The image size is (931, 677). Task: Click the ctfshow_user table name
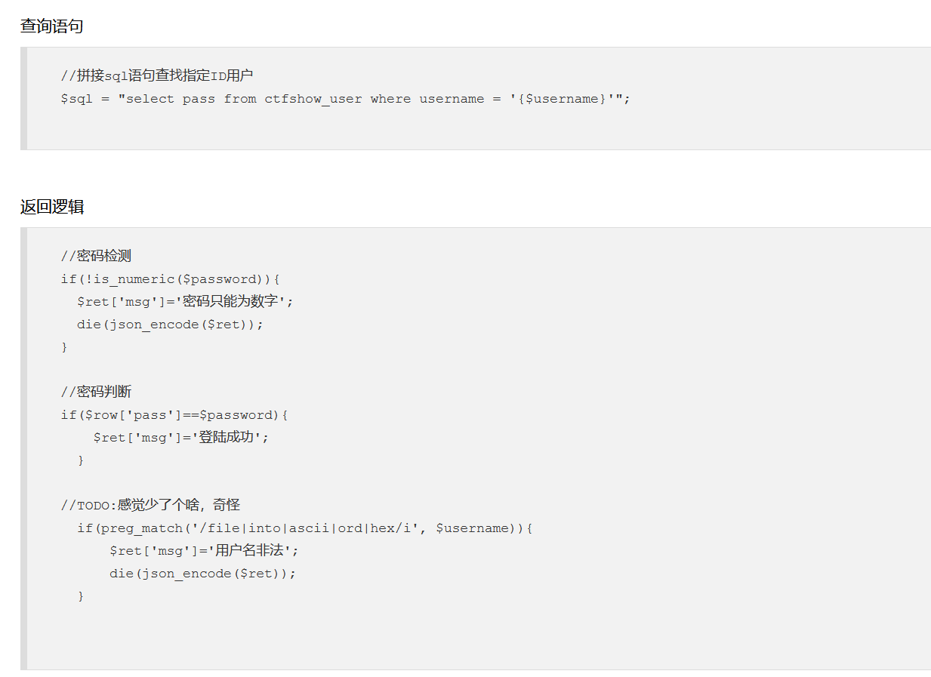(x=313, y=99)
